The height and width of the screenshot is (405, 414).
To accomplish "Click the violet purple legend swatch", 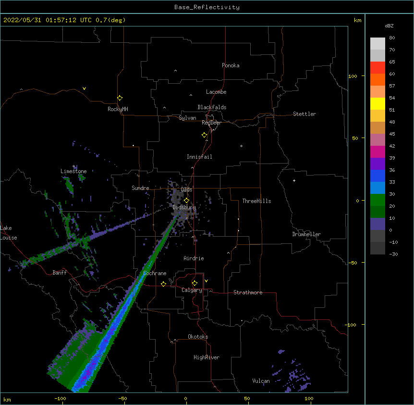I will point(377,164).
